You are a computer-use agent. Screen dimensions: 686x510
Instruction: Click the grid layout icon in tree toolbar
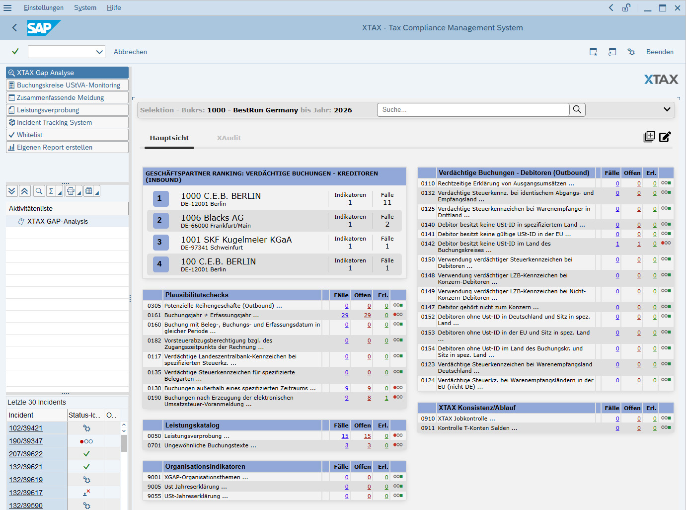(x=88, y=191)
